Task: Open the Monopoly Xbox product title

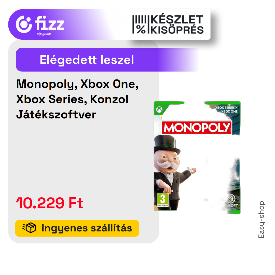Action: click(x=77, y=99)
